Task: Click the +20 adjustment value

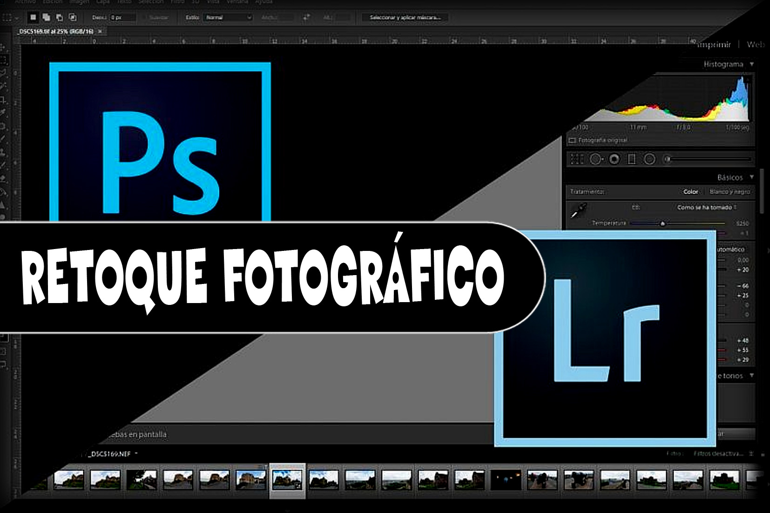Action: (x=743, y=270)
